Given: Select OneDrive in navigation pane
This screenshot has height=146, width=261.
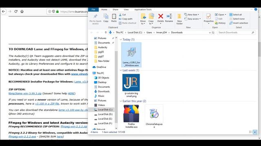Looking at the screenshot, I should (x=100, y=67).
